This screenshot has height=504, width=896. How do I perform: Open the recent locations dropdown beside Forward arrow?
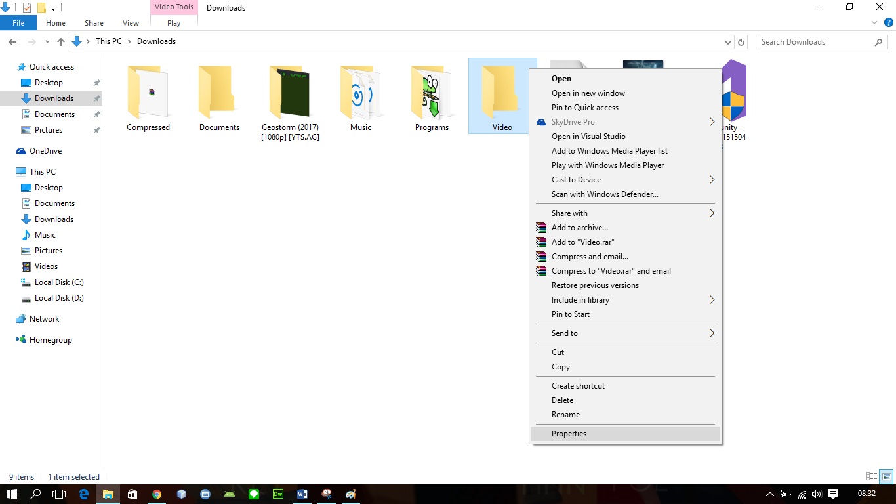point(47,42)
